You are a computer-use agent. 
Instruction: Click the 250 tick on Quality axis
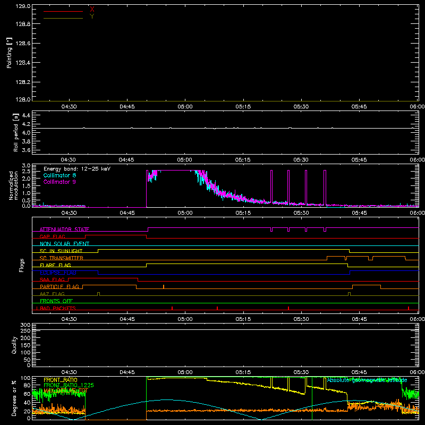click(x=25, y=330)
